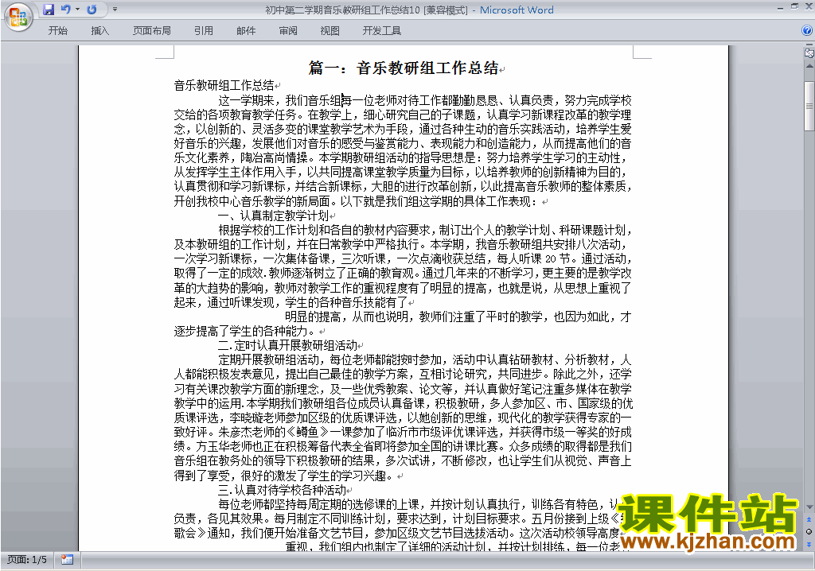Open the 邮件 ribbon tab

[x=246, y=31]
